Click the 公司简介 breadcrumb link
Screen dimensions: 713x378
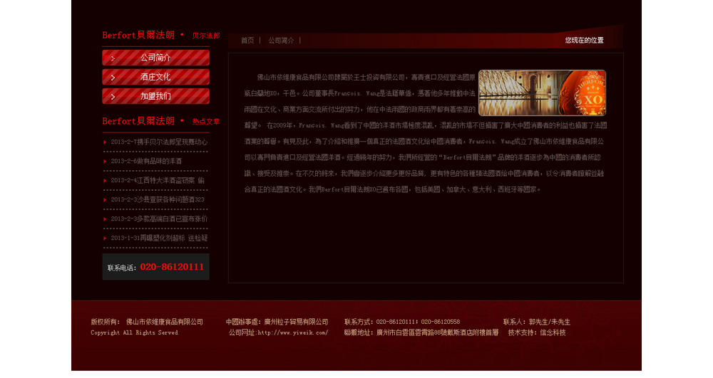pyautogui.click(x=281, y=41)
